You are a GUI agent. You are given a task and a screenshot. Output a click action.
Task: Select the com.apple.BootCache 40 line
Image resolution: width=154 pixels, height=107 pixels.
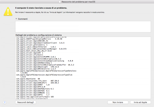(x=26, y=79)
